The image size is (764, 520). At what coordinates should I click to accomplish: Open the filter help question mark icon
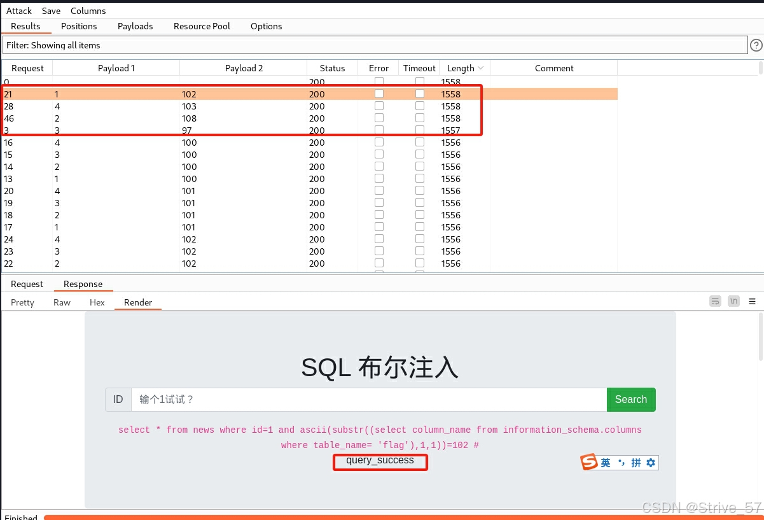tap(756, 45)
